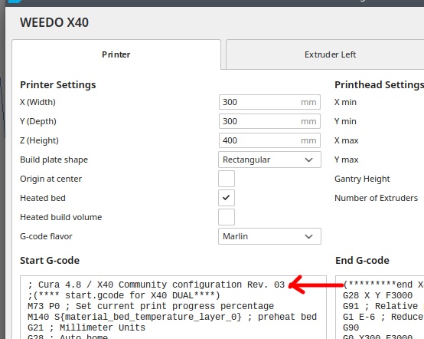
Task: Click the Y max label
Action: pos(347,160)
